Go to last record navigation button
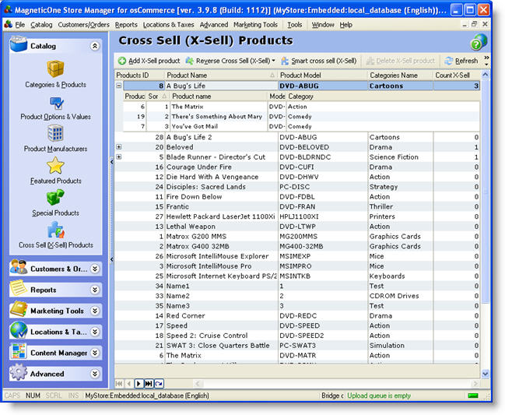The image size is (505, 415). [149, 383]
